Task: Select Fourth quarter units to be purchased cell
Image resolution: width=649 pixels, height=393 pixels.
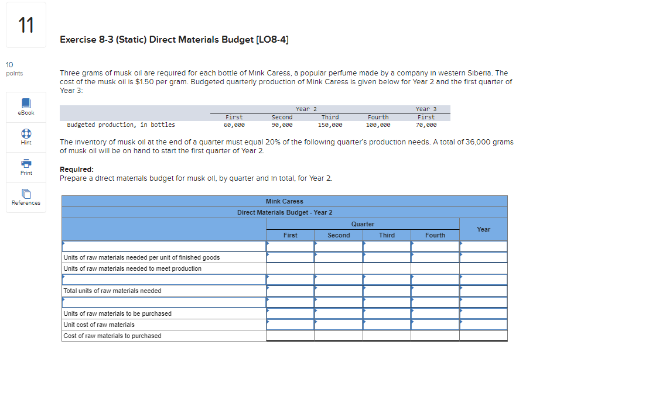Action: pyautogui.click(x=435, y=313)
